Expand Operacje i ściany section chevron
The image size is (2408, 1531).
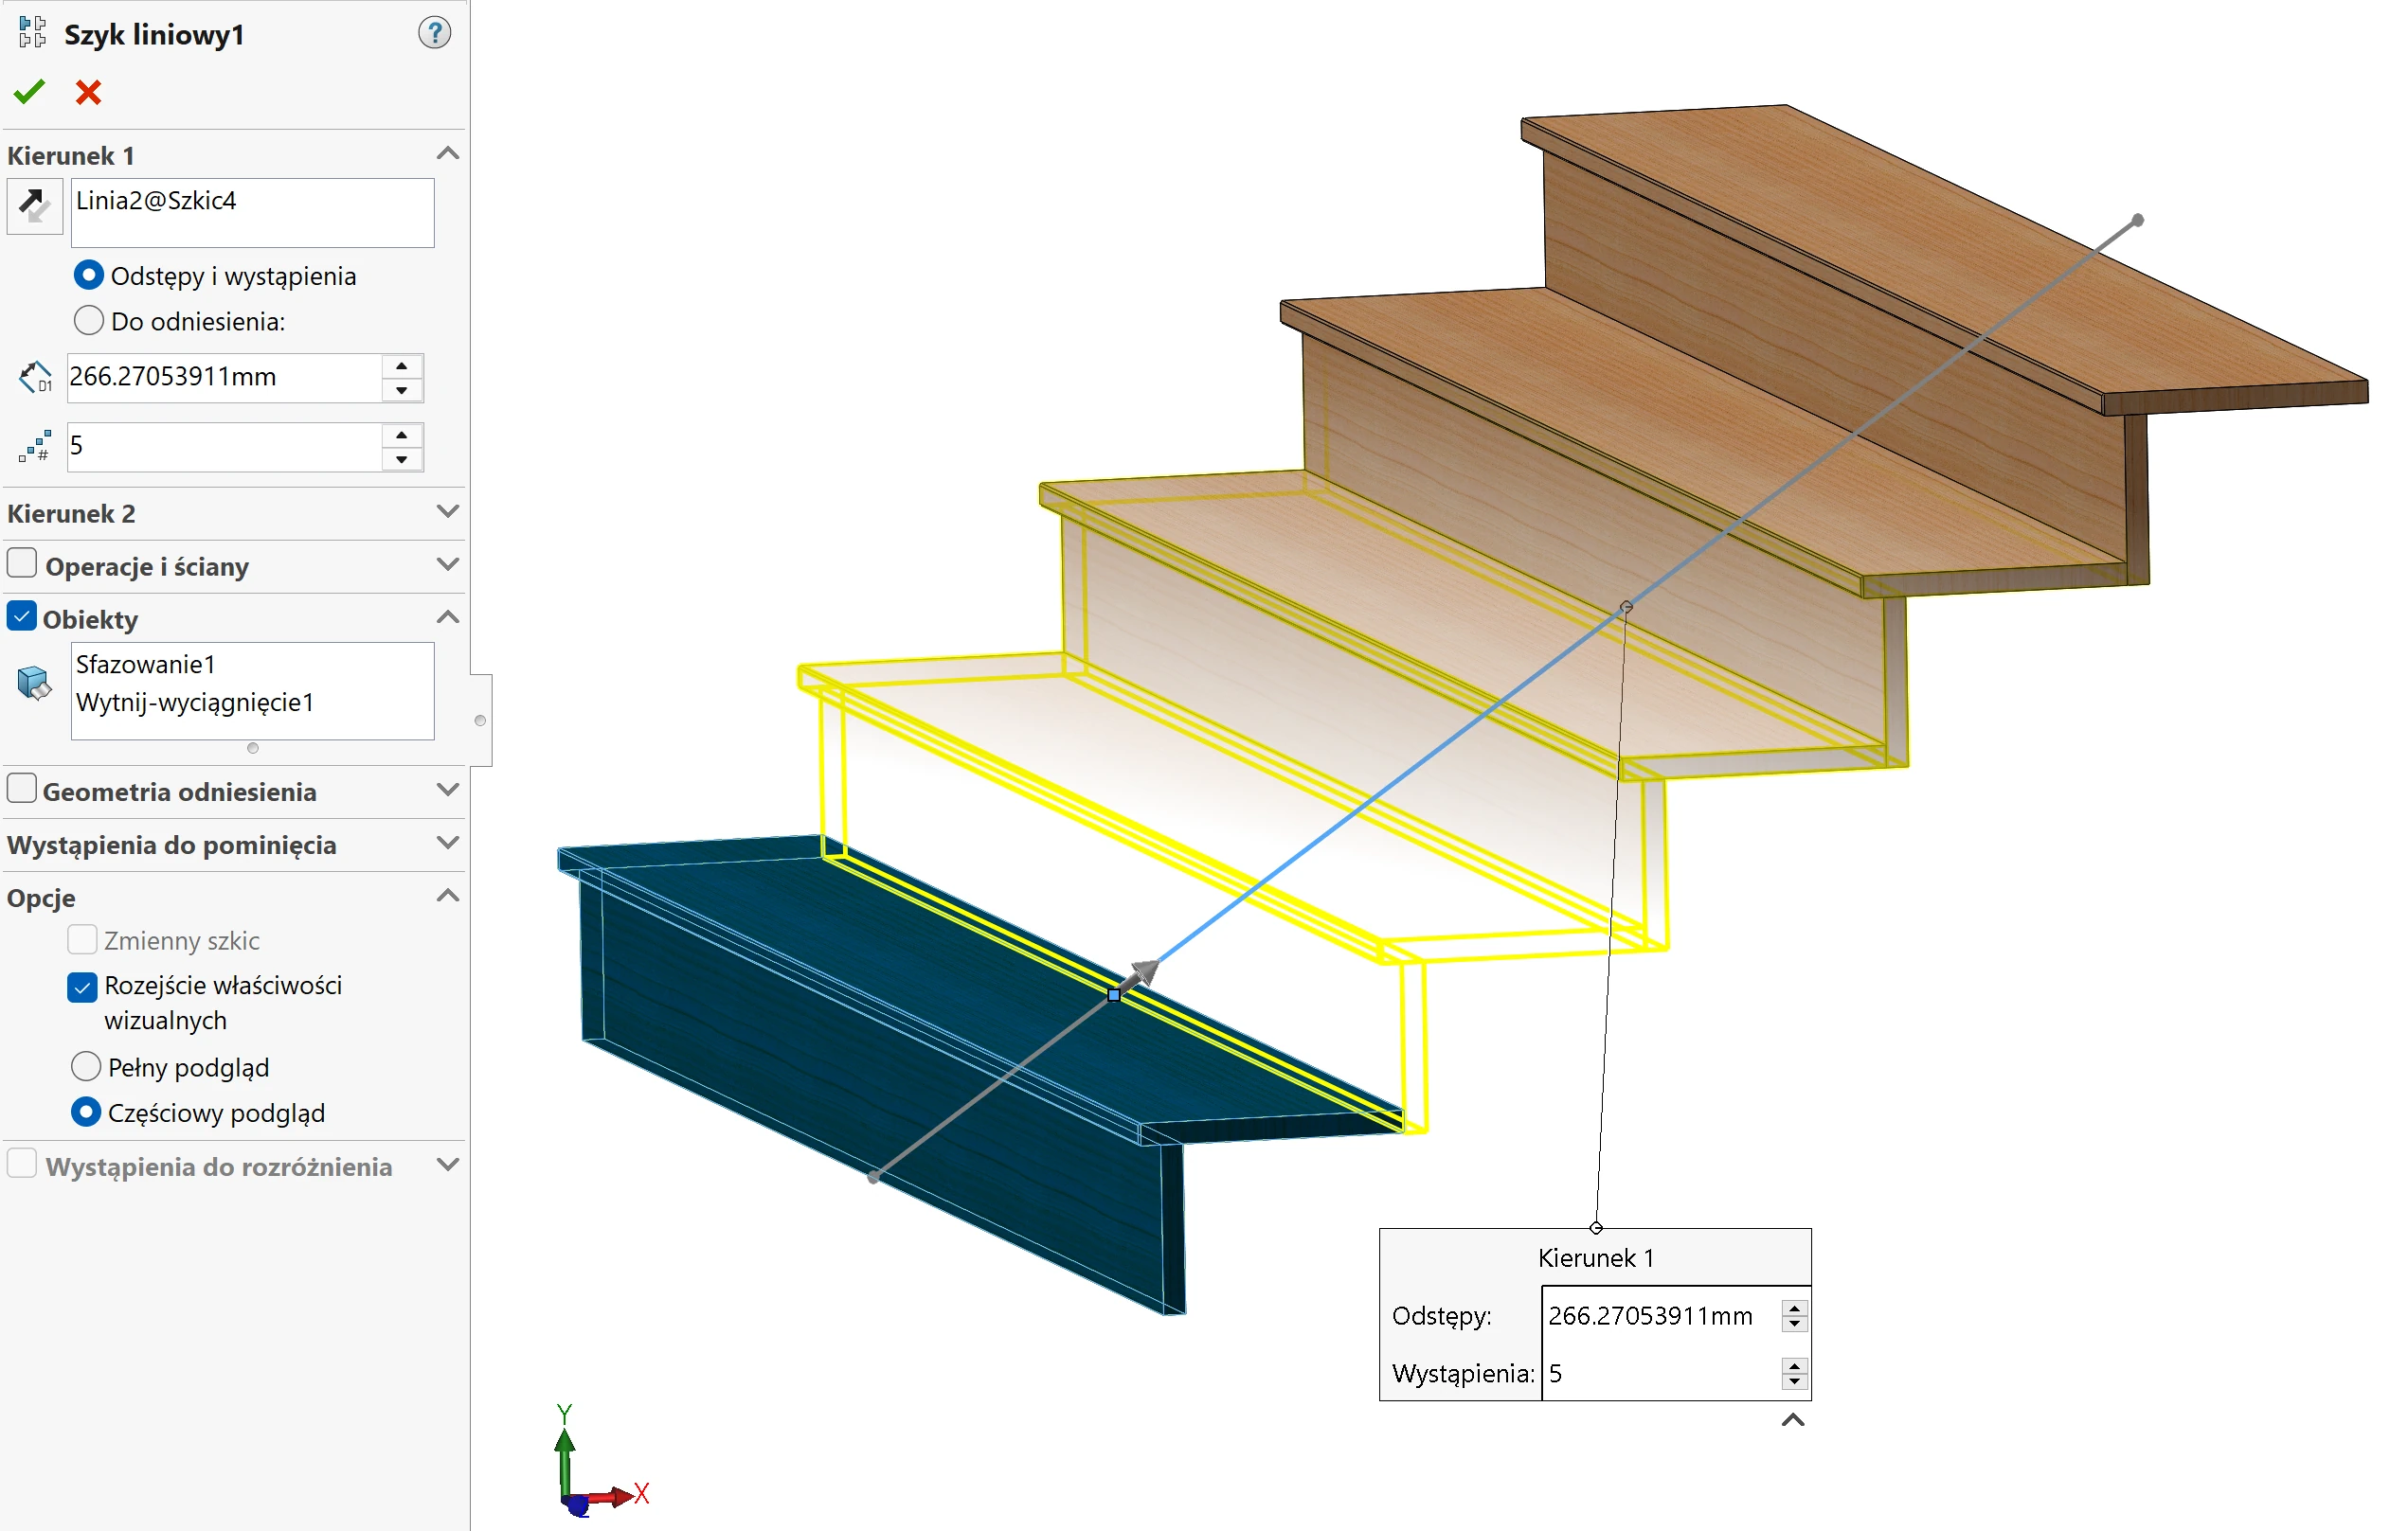pos(448,564)
